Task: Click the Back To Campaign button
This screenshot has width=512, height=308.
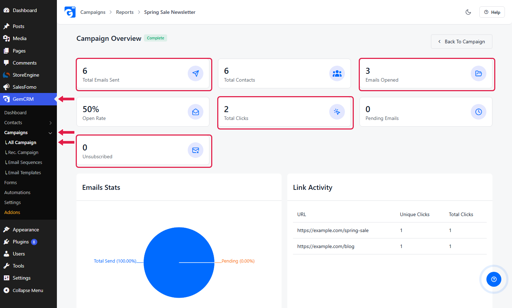Action: [x=462, y=42]
